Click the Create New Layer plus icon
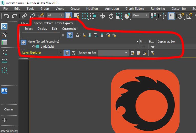The width and height of the screenshot is (196, 133). (84, 35)
